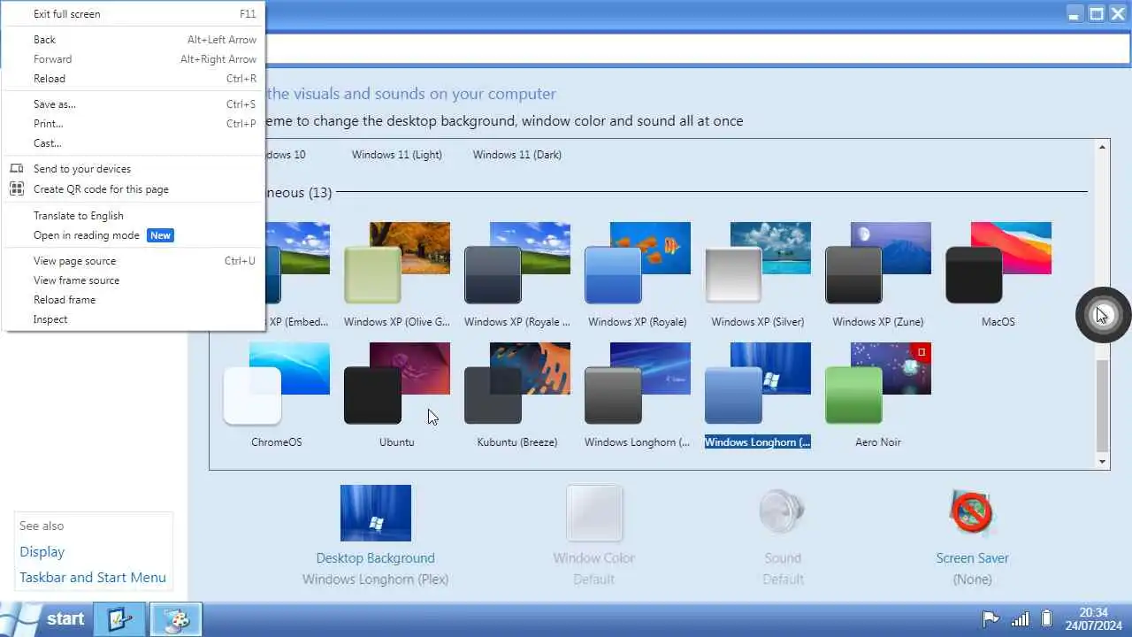Screen dimensions: 1132x637
Task: Open Desktop Background settings icon
Action: [x=376, y=513]
